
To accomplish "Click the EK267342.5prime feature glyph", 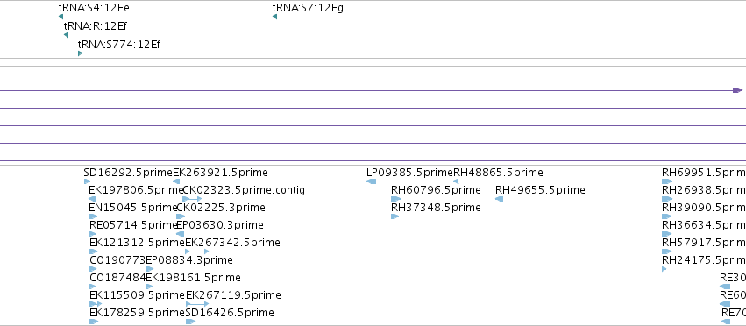I will pos(196,252).
